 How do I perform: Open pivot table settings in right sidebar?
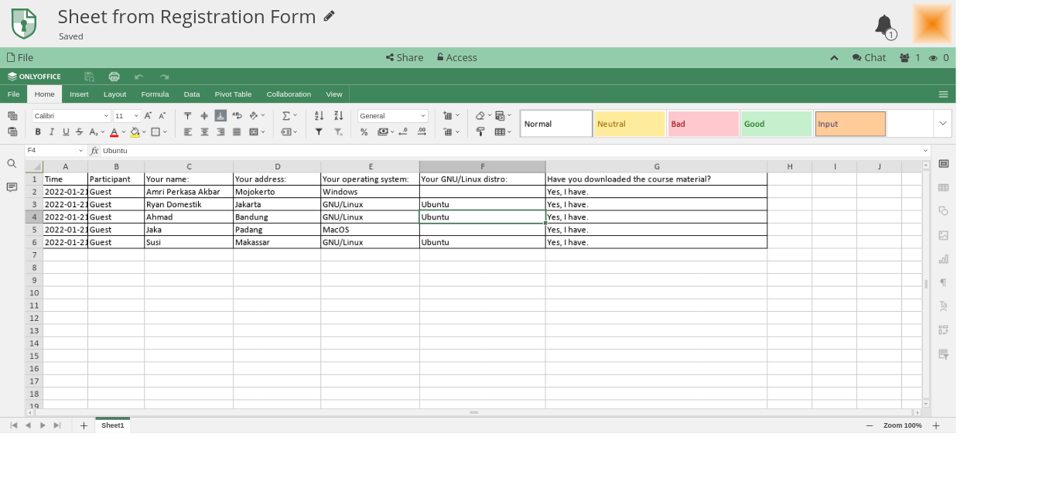click(943, 330)
